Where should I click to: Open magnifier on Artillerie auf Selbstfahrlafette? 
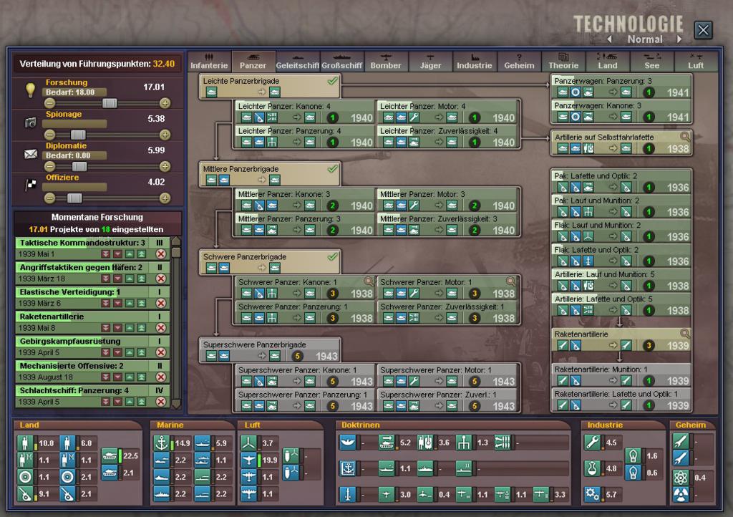tap(684, 137)
